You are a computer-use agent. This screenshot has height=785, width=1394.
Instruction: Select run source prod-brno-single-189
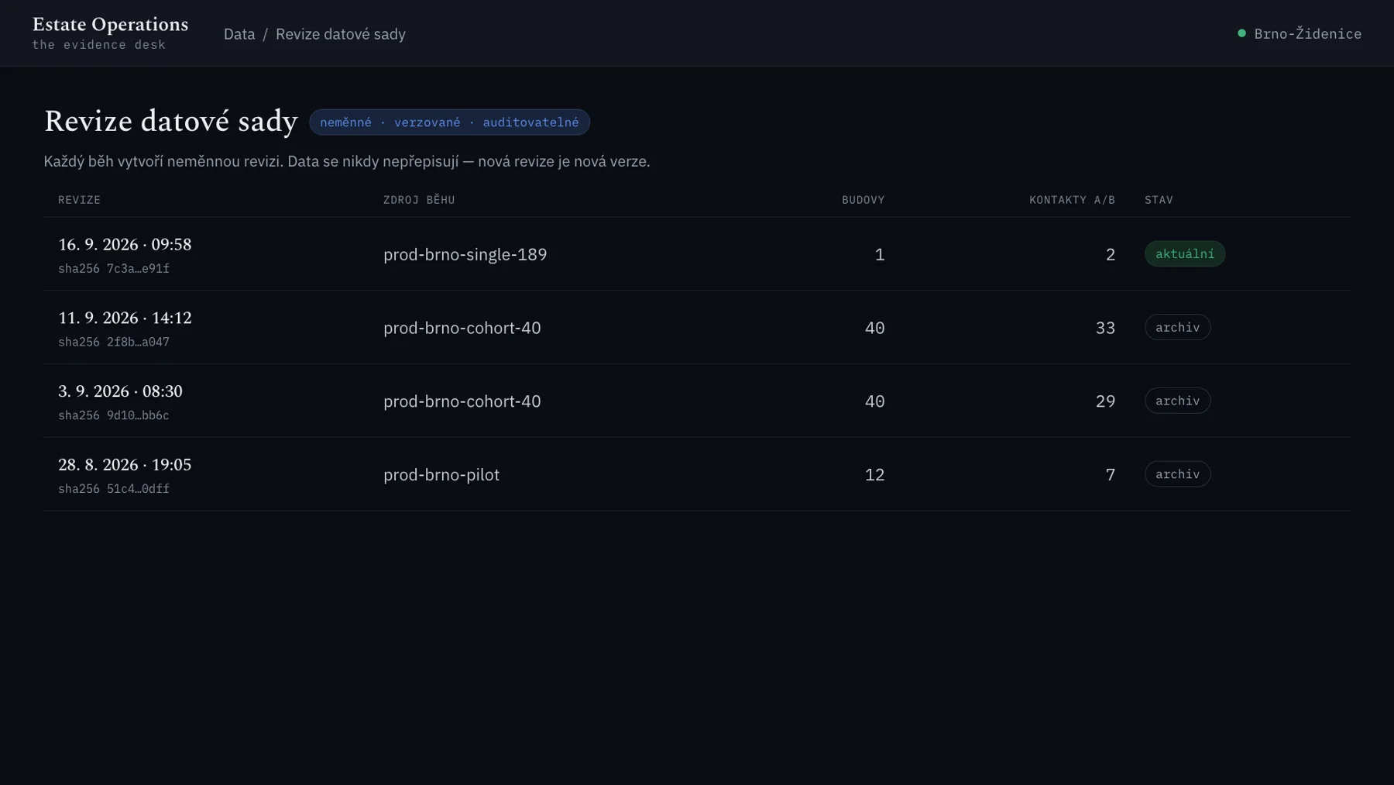(465, 254)
